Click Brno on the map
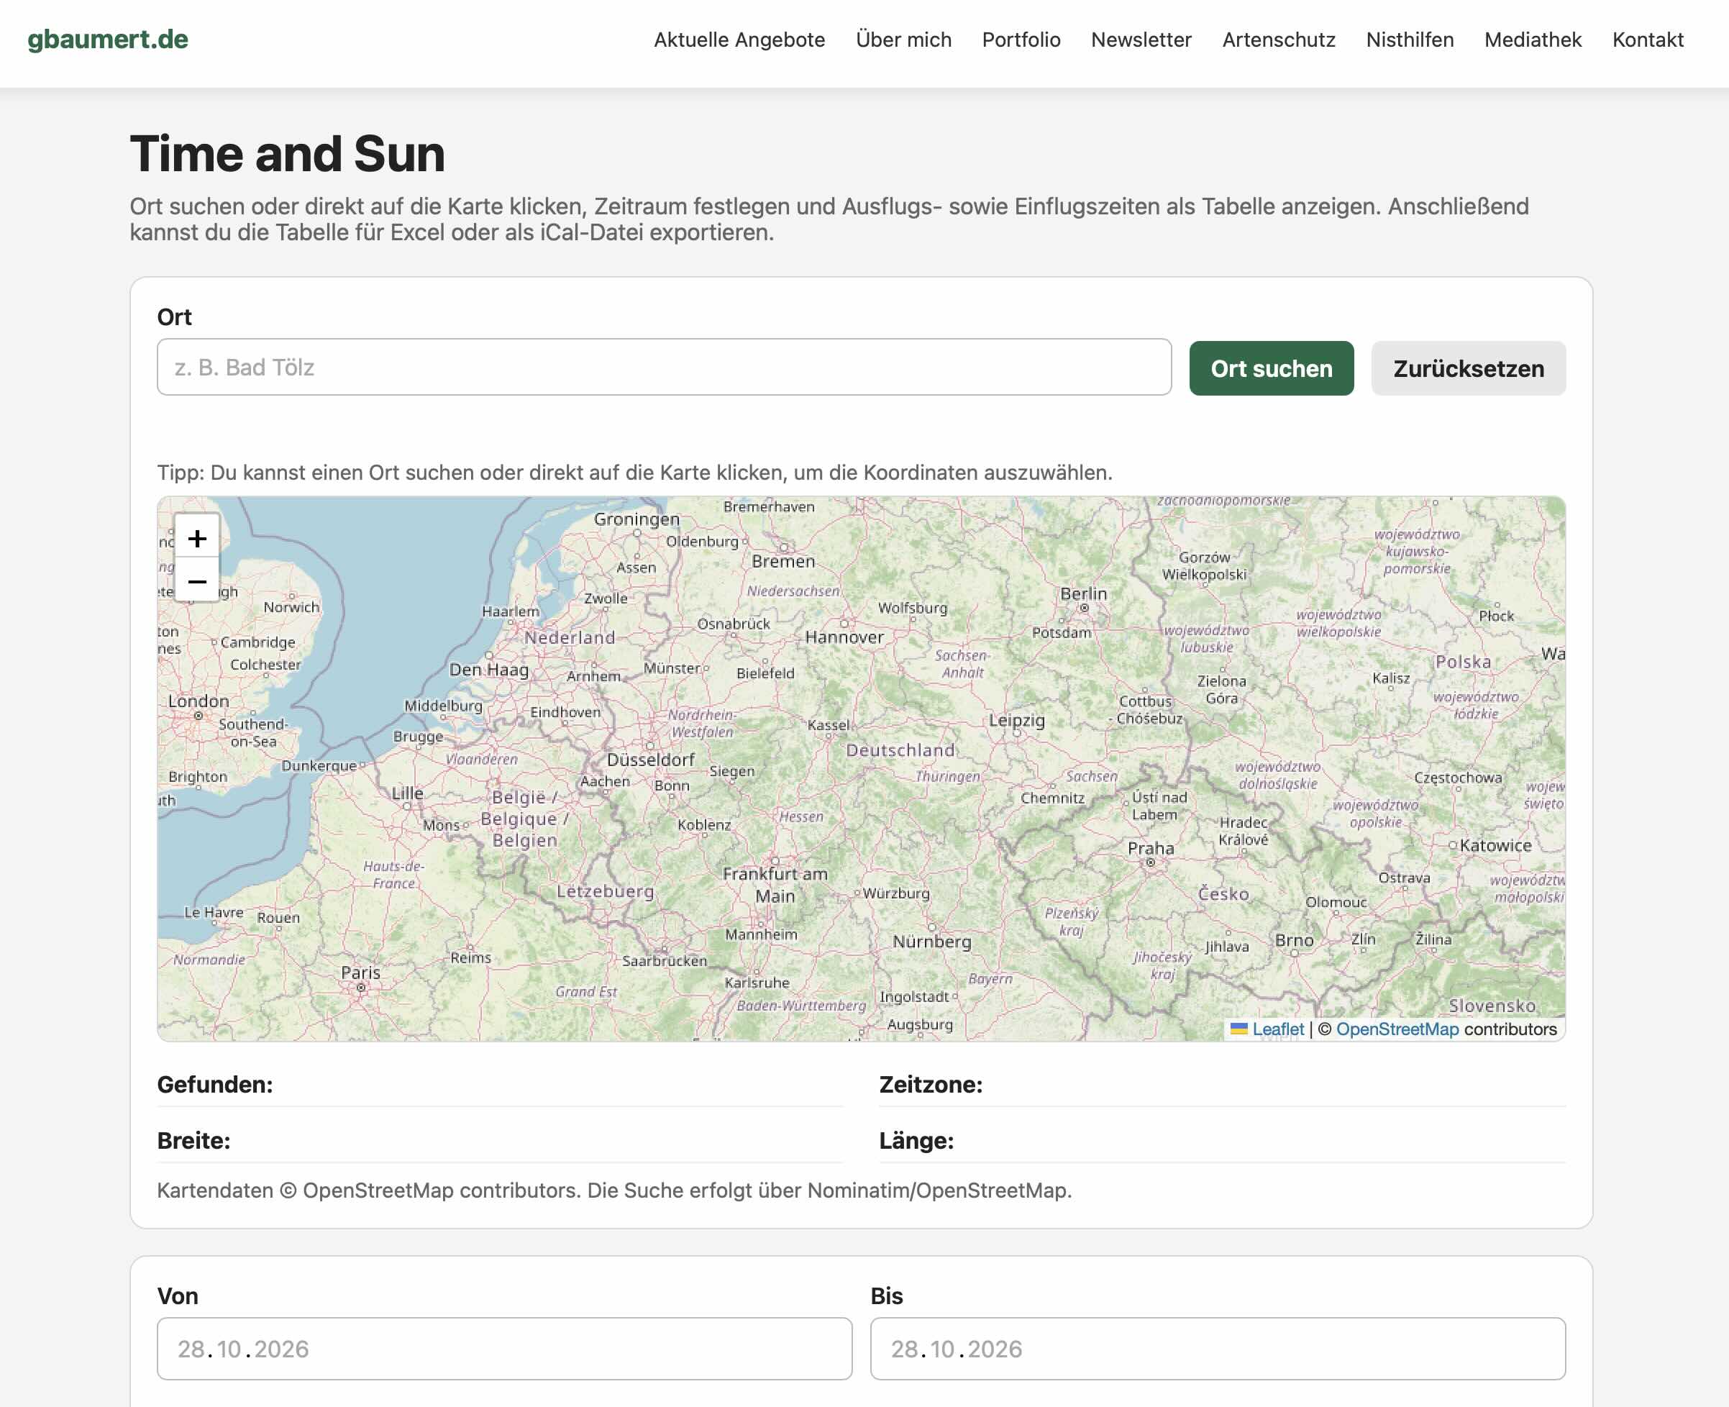1729x1407 pixels. click(x=1294, y=940)
